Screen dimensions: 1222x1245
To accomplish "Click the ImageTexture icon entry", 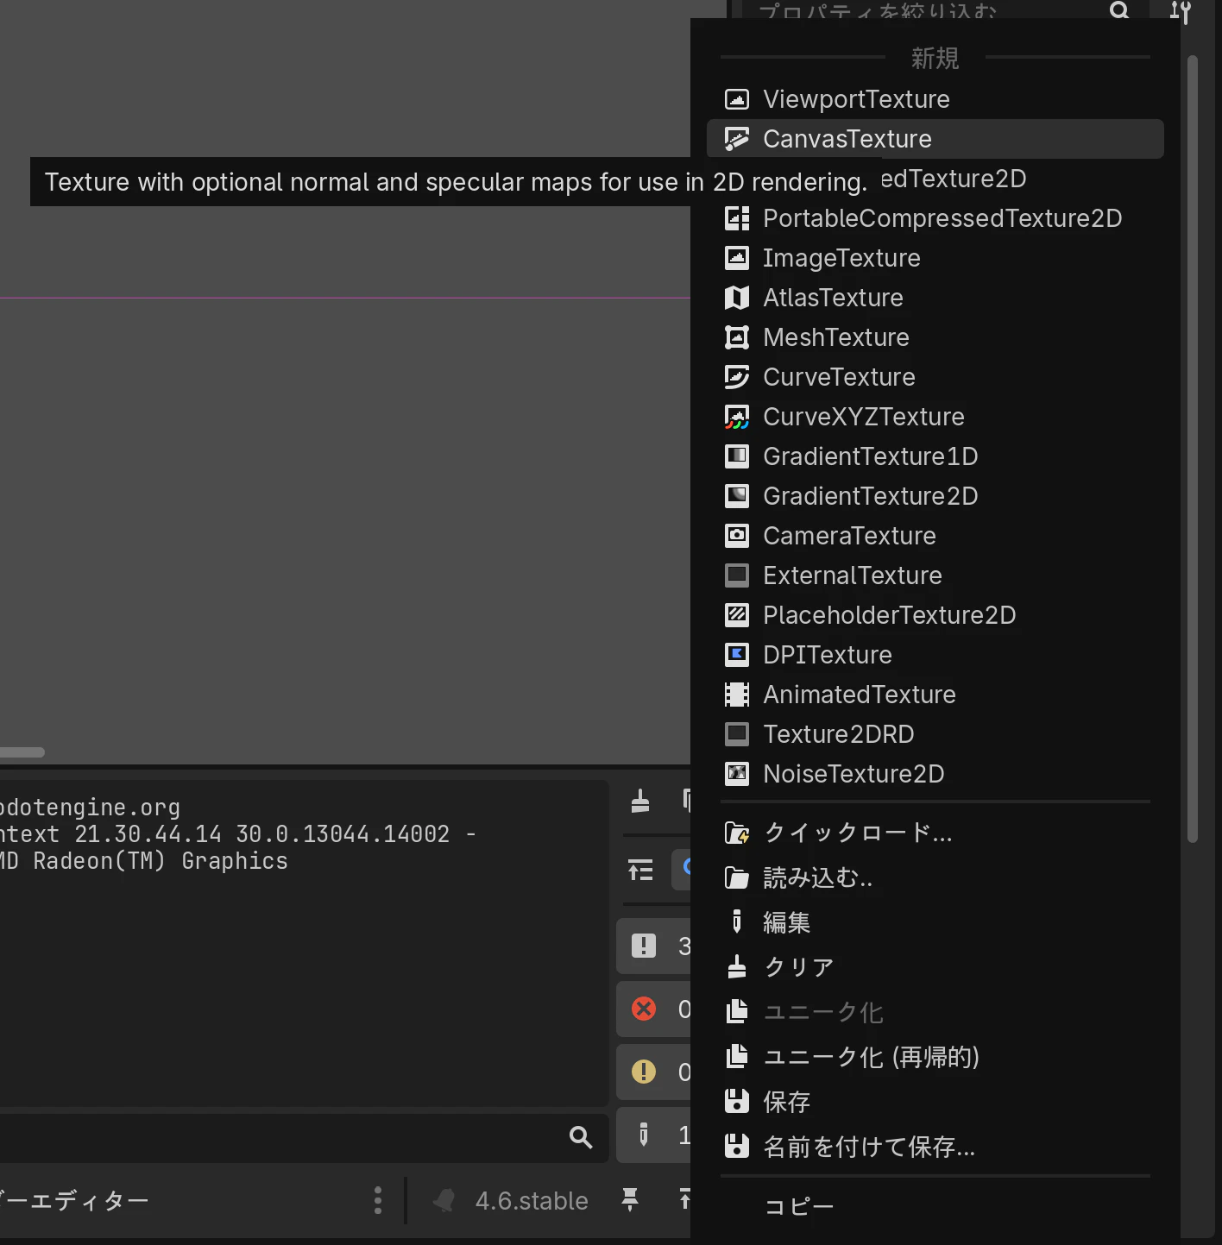I will tap(935, 258).
